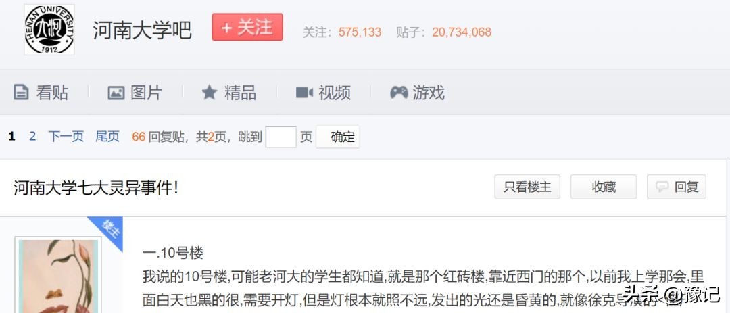Screen dimensions: 730x313
Task: Switch to the 视频 tab
Action: (x=323, y=92)
